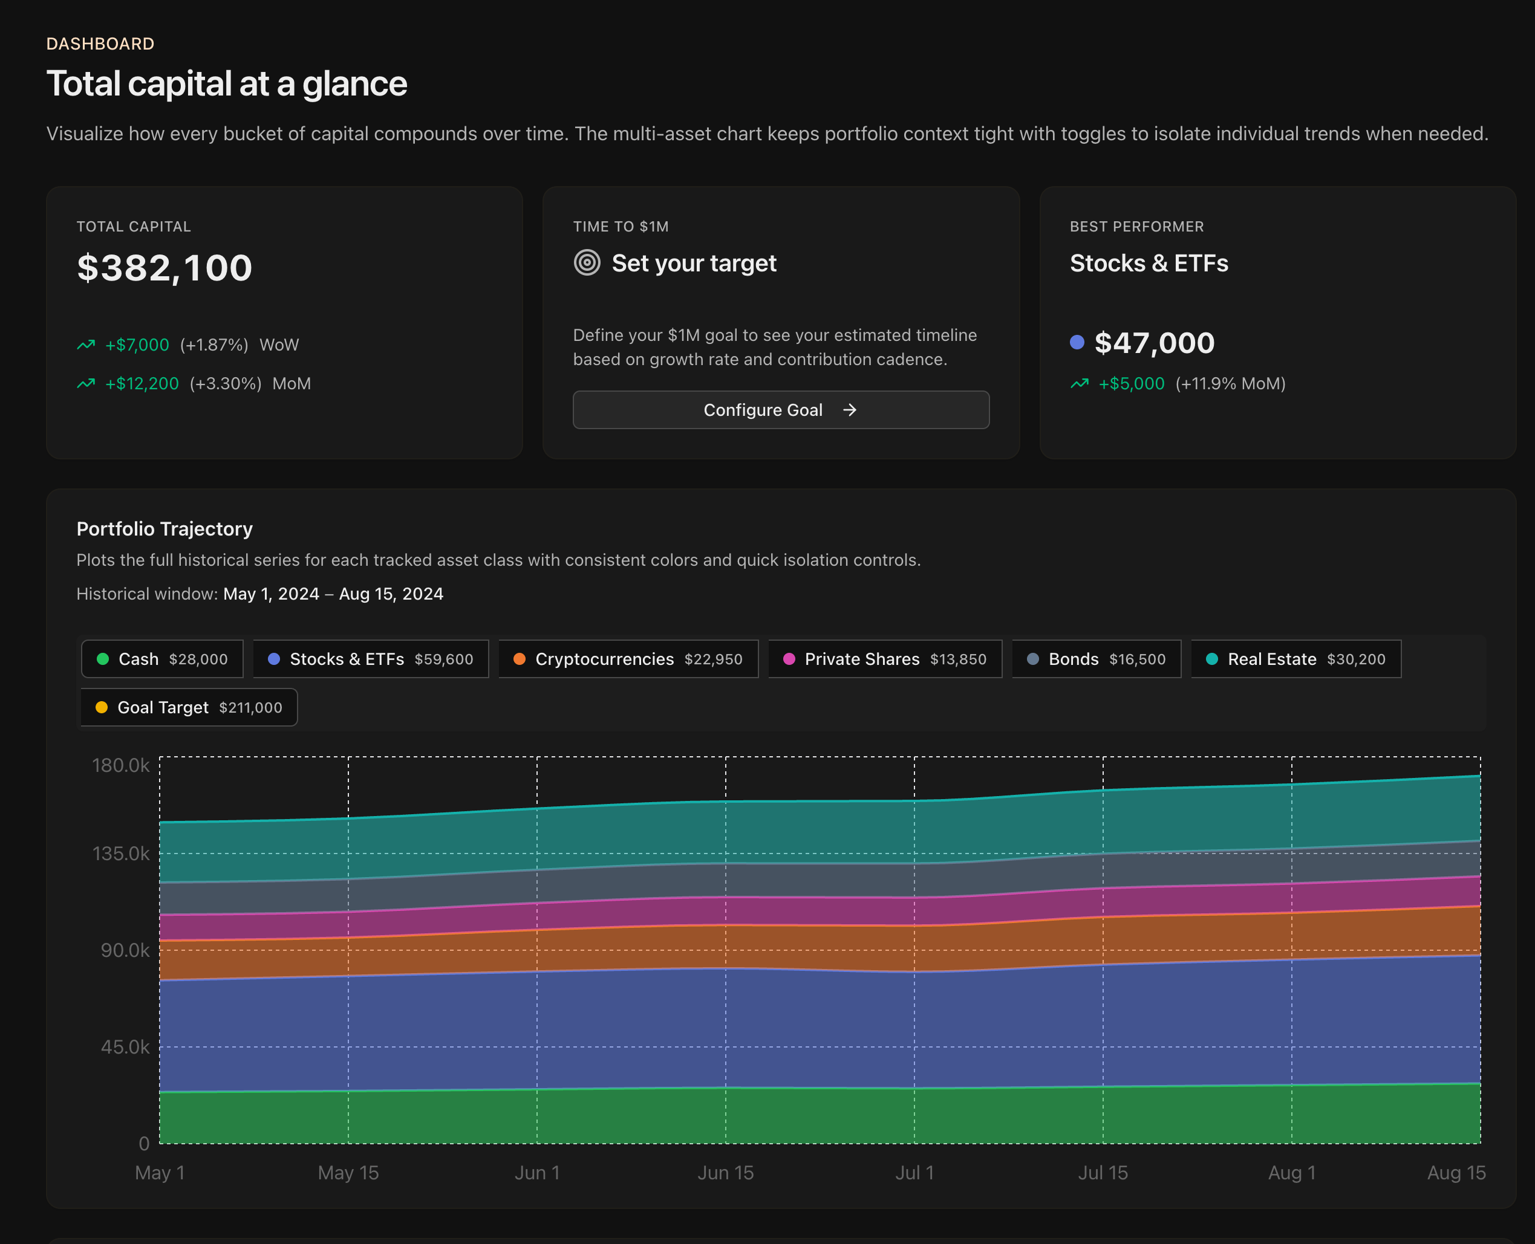Click the target bullseye icon
Viewport: 1535px width, 1244px height.
pos(587,263)
